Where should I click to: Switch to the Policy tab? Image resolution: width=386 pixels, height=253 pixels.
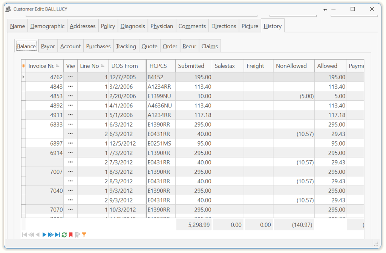(x=108, y=26)
